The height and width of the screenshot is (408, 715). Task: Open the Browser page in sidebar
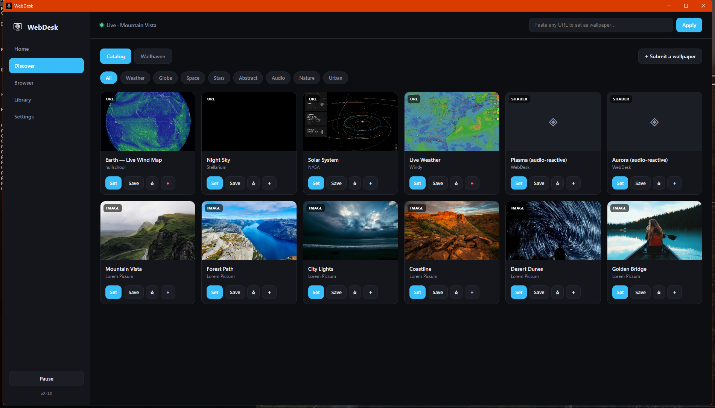(x=46, y=83)
